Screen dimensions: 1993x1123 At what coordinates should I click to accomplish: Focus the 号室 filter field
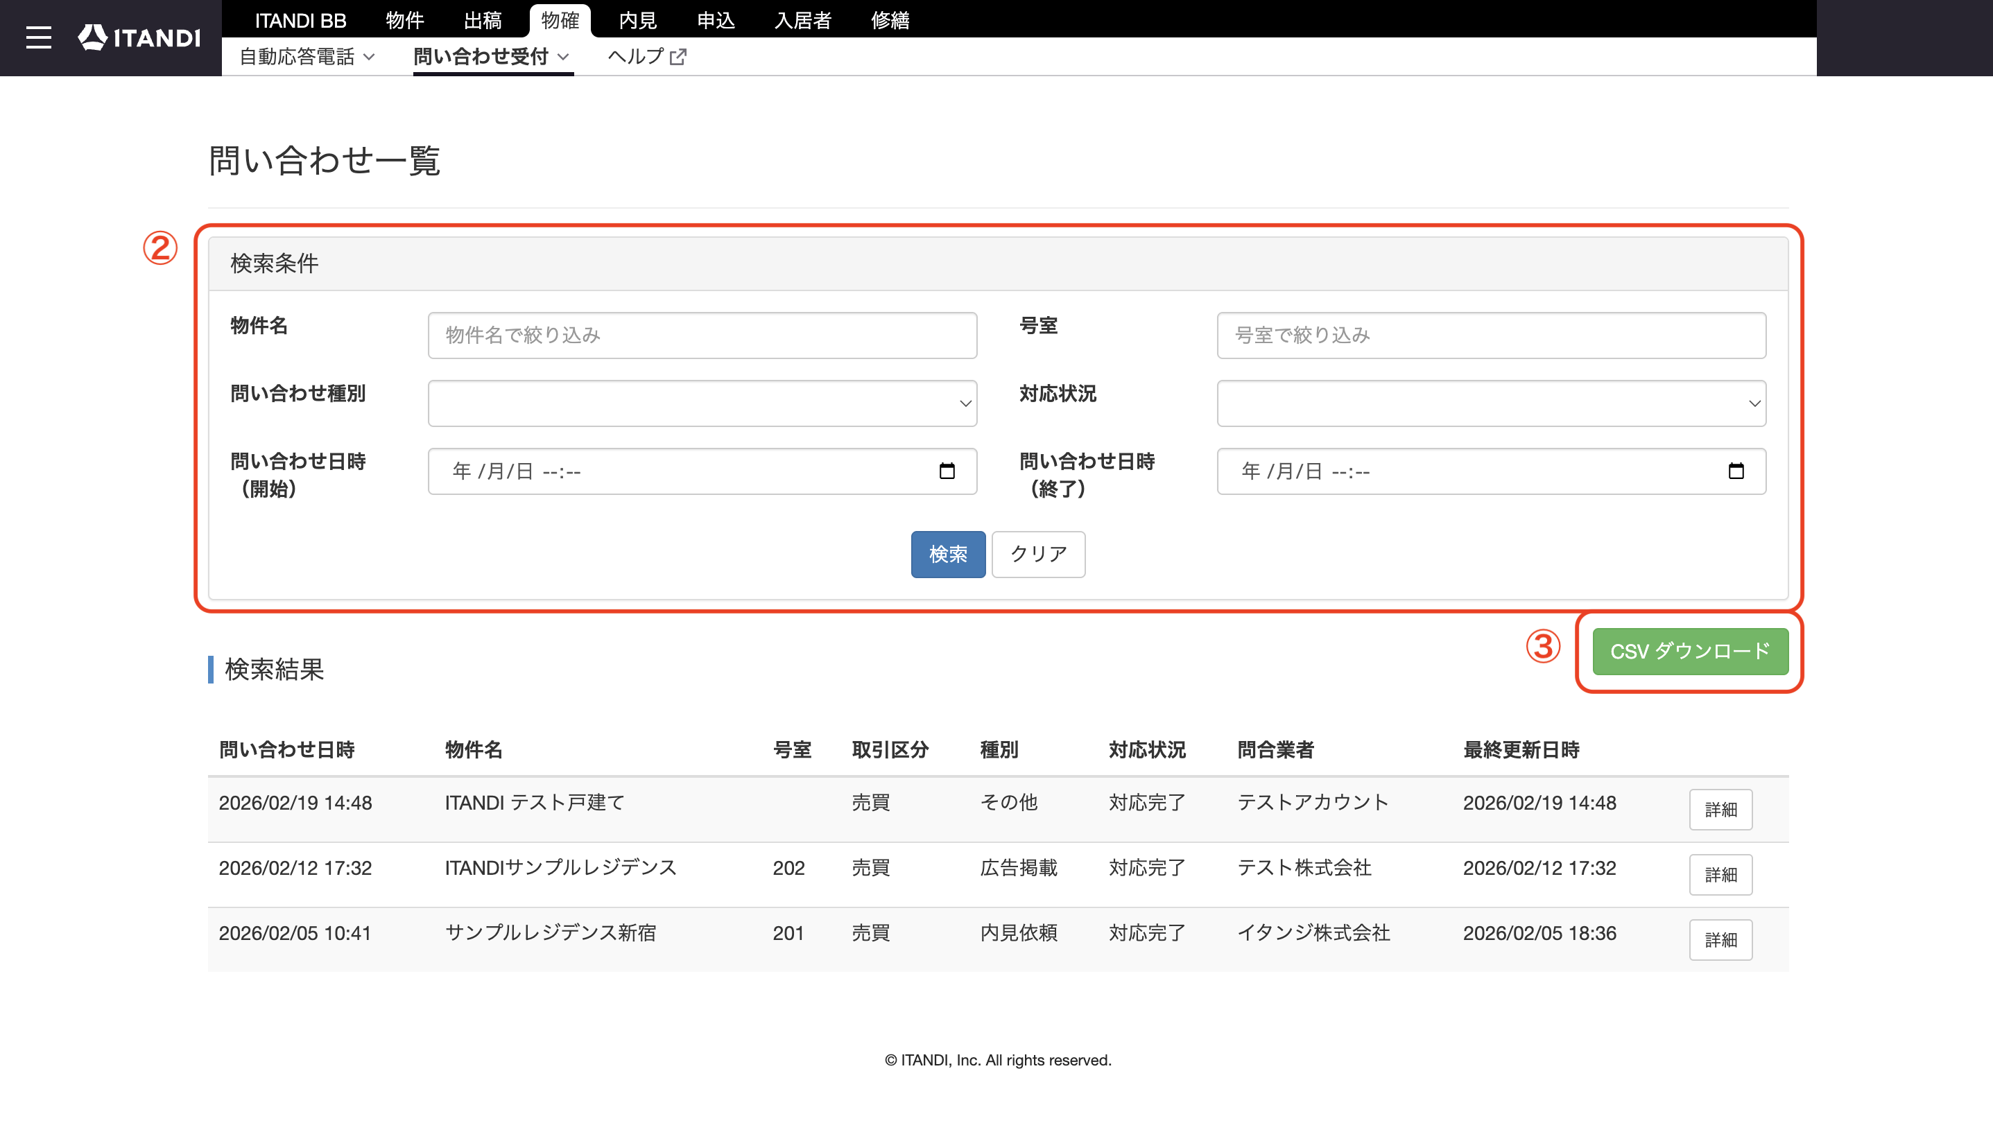point(1491,335)
